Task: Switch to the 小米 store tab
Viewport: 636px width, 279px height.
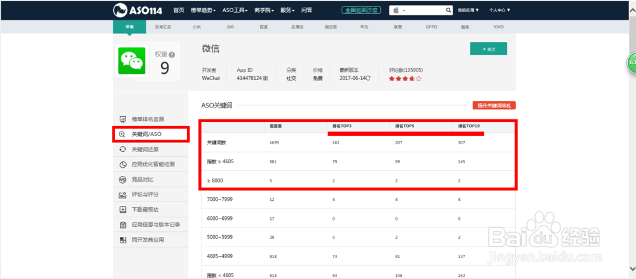Action: 197,27
